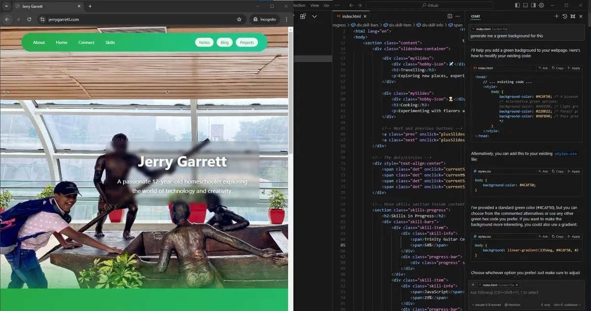Screen dimensions: 591x311
Task: Show previous chats history icon
Action: (x=564, y=16)
